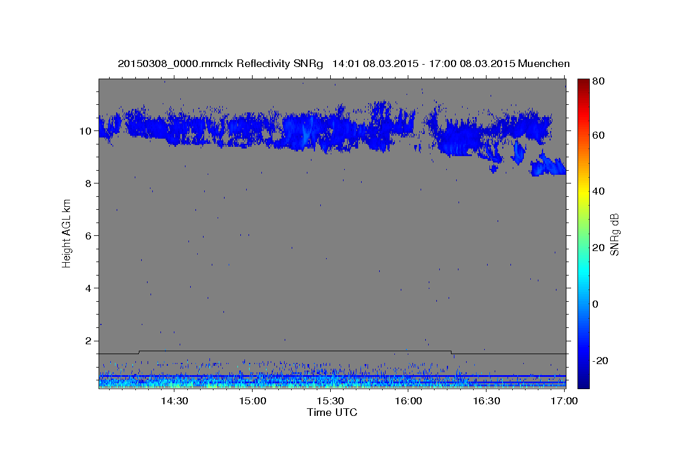This screenshot has width=700, height=466.
Task: Click the 15:30 time tick label
Action: point(330,401)
